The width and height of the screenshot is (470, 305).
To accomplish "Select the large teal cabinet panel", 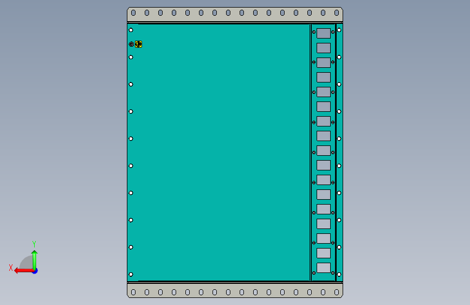I will coord(219,152).
